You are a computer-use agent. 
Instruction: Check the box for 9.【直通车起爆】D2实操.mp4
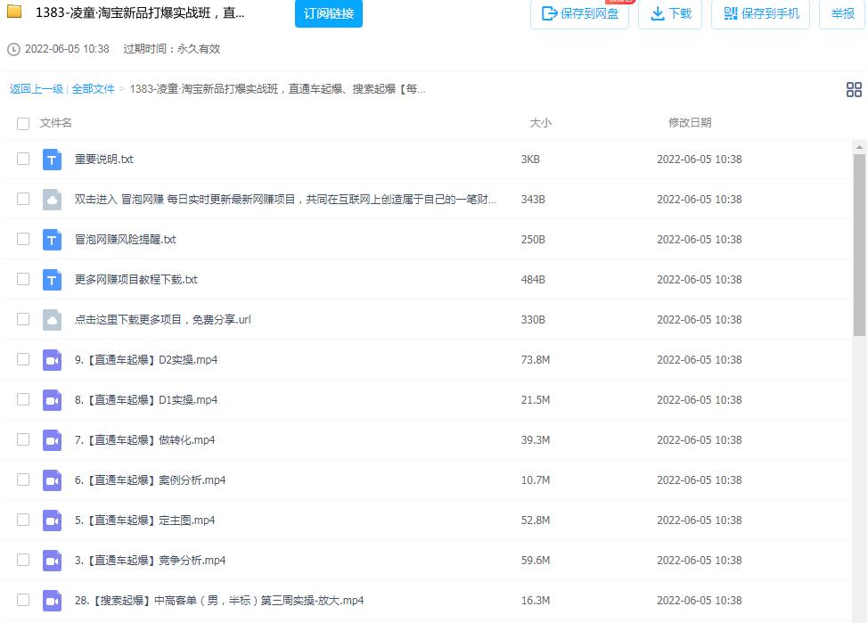[23, 359]
